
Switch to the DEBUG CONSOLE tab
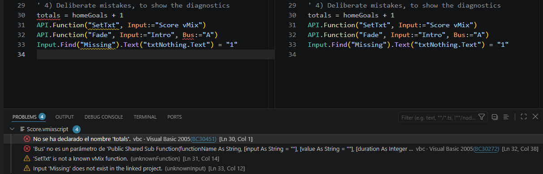[x=103, y=117]
